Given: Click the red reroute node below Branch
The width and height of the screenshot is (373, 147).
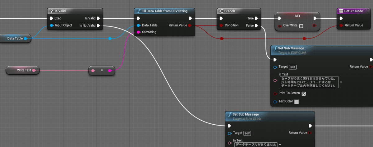Looking at the screenshot, I should point(221,39).
